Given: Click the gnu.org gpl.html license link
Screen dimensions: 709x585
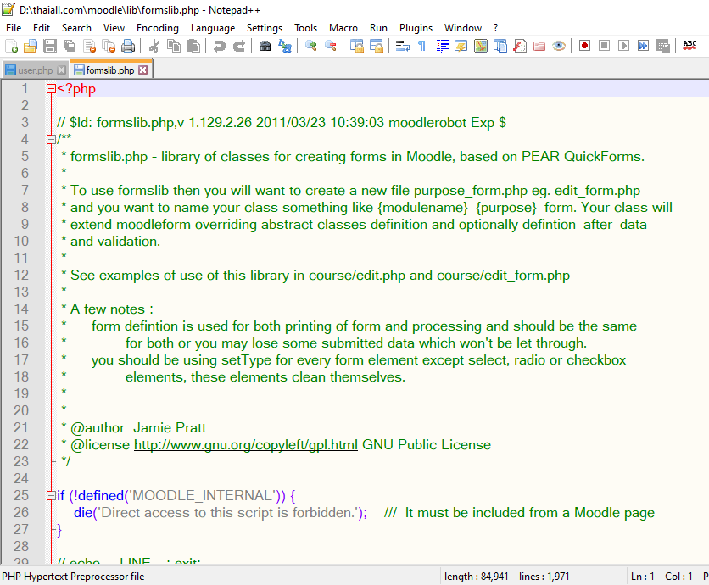Looking at the screenshot, I should coord(246,444).
